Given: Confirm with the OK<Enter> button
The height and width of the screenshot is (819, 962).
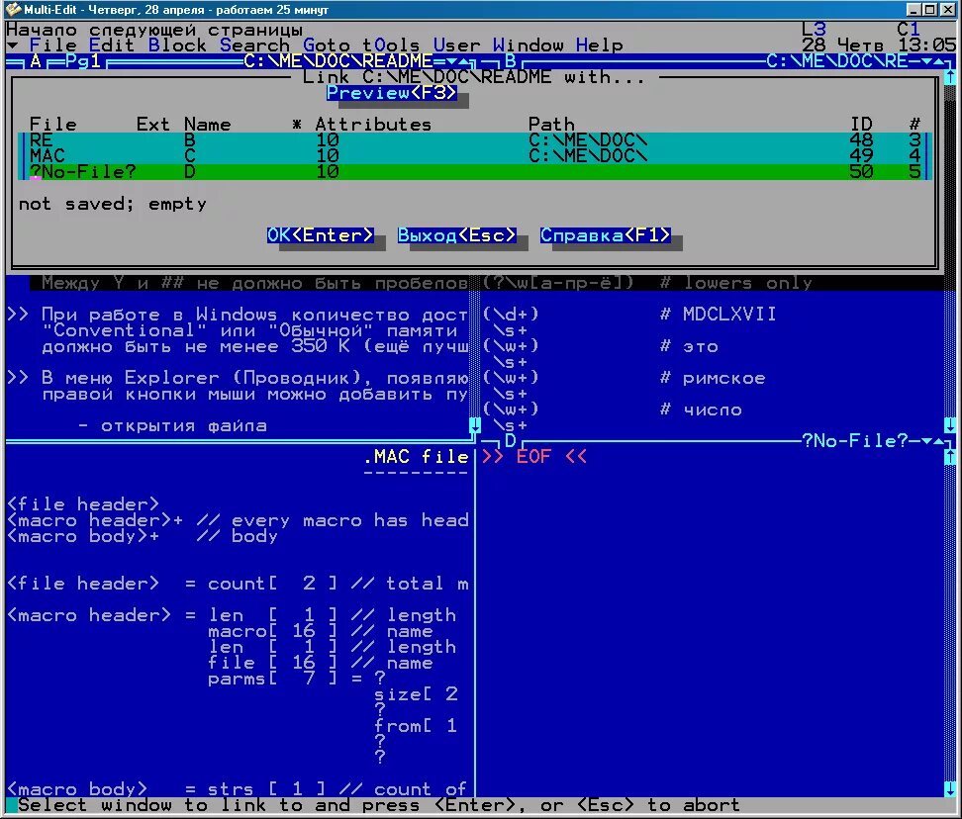Looking at the screenshot, I should pos(321,235).
